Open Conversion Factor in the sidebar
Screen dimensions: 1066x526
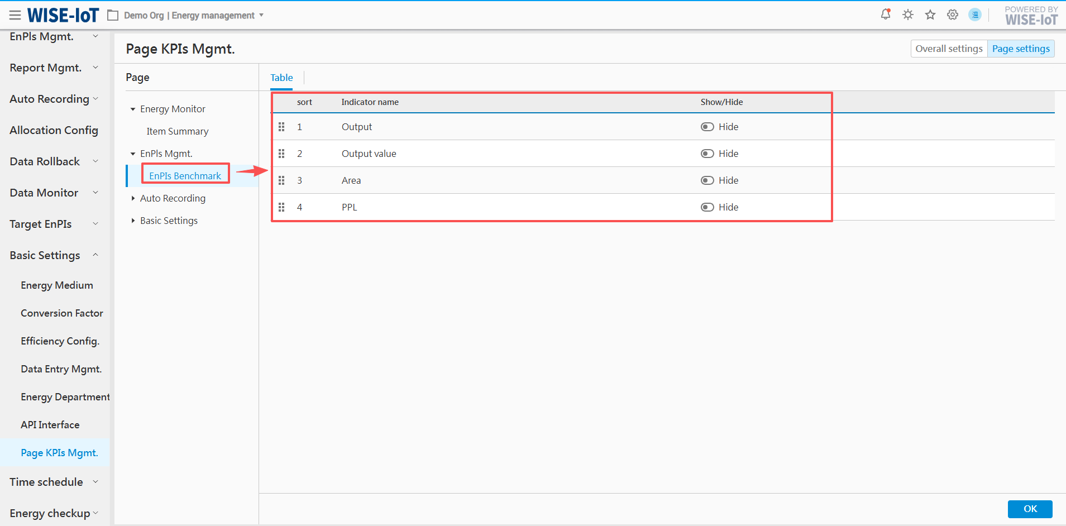(62, 313)
